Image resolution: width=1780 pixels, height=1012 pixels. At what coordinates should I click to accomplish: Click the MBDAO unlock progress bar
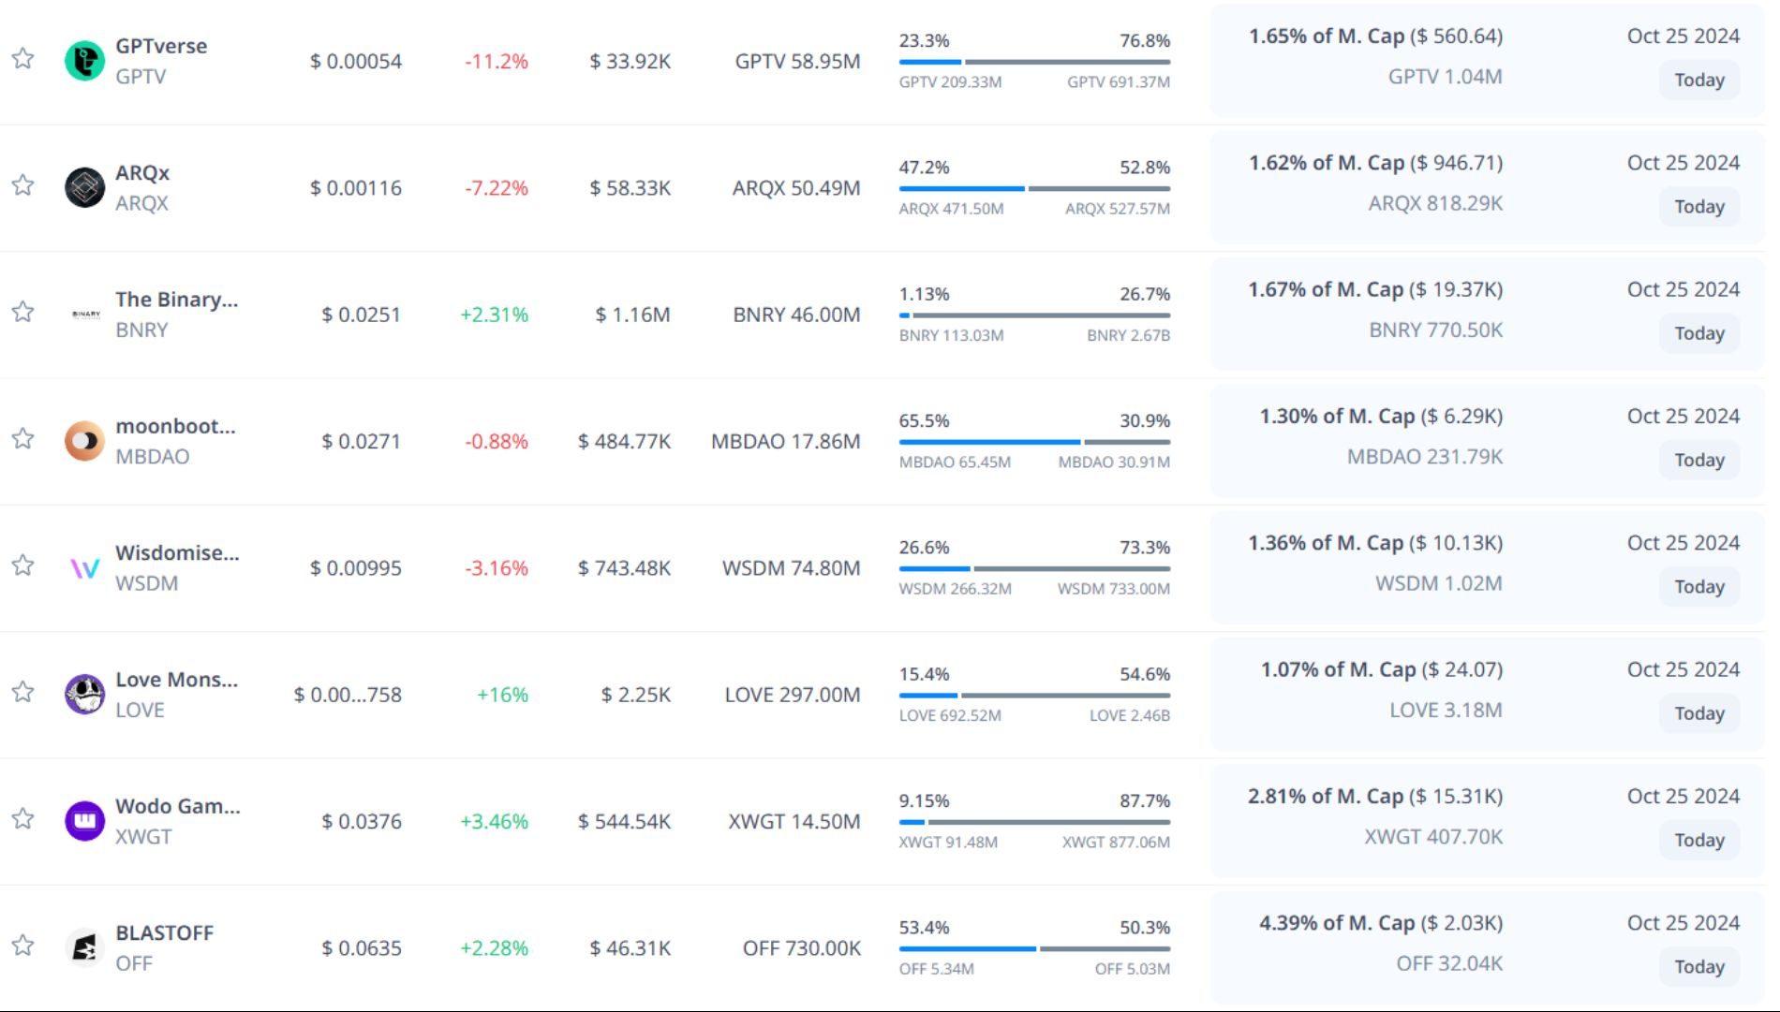click(1034, 442)
